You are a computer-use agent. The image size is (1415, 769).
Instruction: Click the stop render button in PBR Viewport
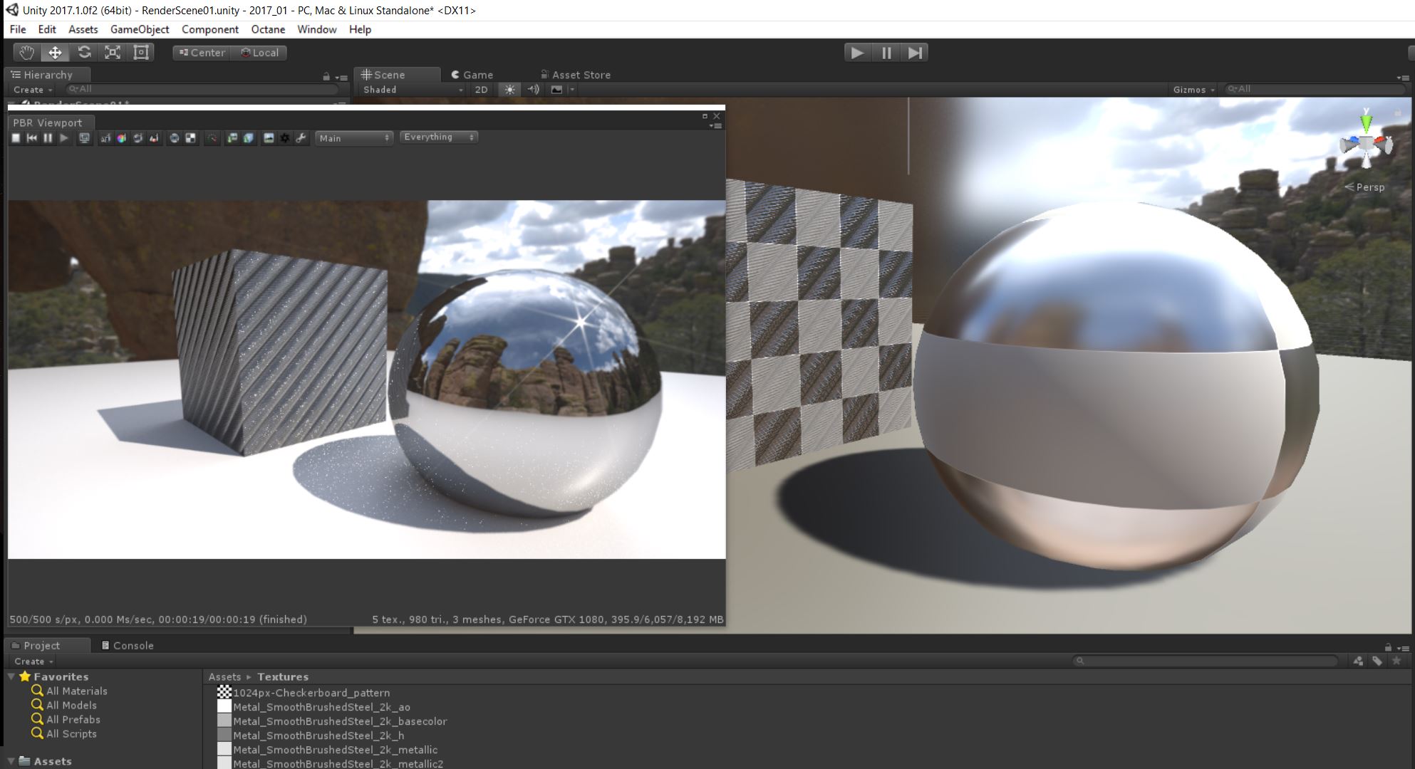16,138
